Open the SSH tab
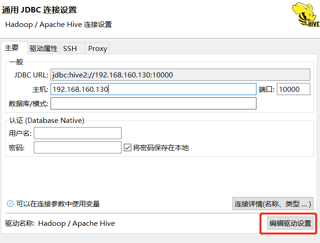 tap(72, 49)
